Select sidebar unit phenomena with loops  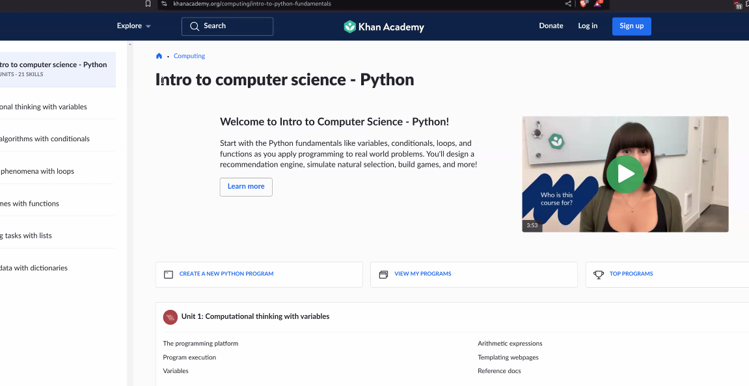tap(37, 171)
